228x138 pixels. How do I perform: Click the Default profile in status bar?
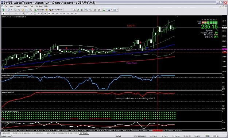[119, 136]
